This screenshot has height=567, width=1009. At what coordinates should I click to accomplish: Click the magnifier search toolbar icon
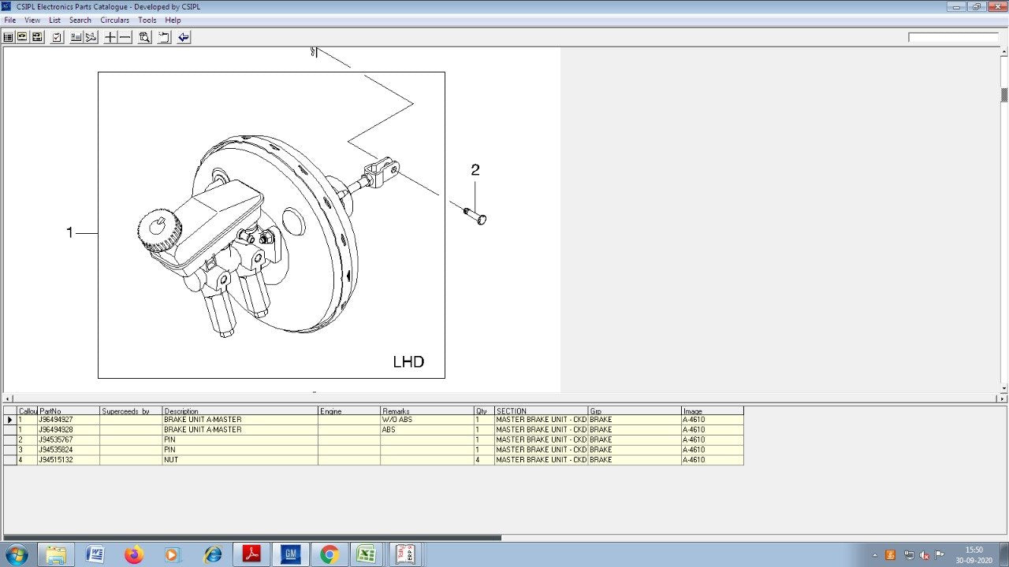144,37
